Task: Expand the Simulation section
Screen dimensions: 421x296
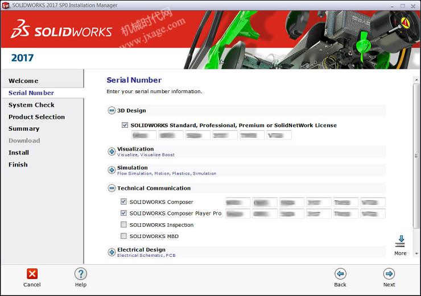Action: tap(112, 170)
